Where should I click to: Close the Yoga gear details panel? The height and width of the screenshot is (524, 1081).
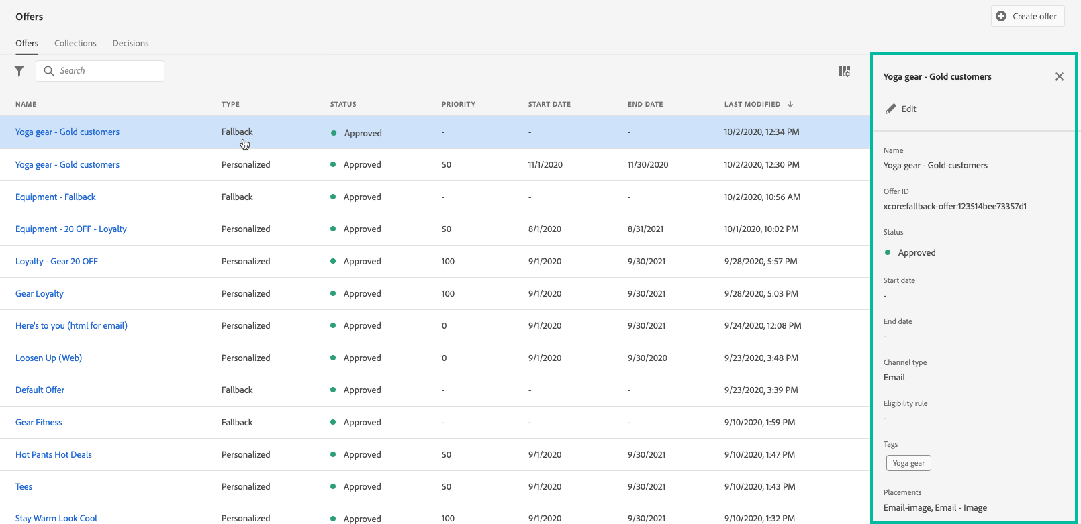click(x=1059, y=76)
